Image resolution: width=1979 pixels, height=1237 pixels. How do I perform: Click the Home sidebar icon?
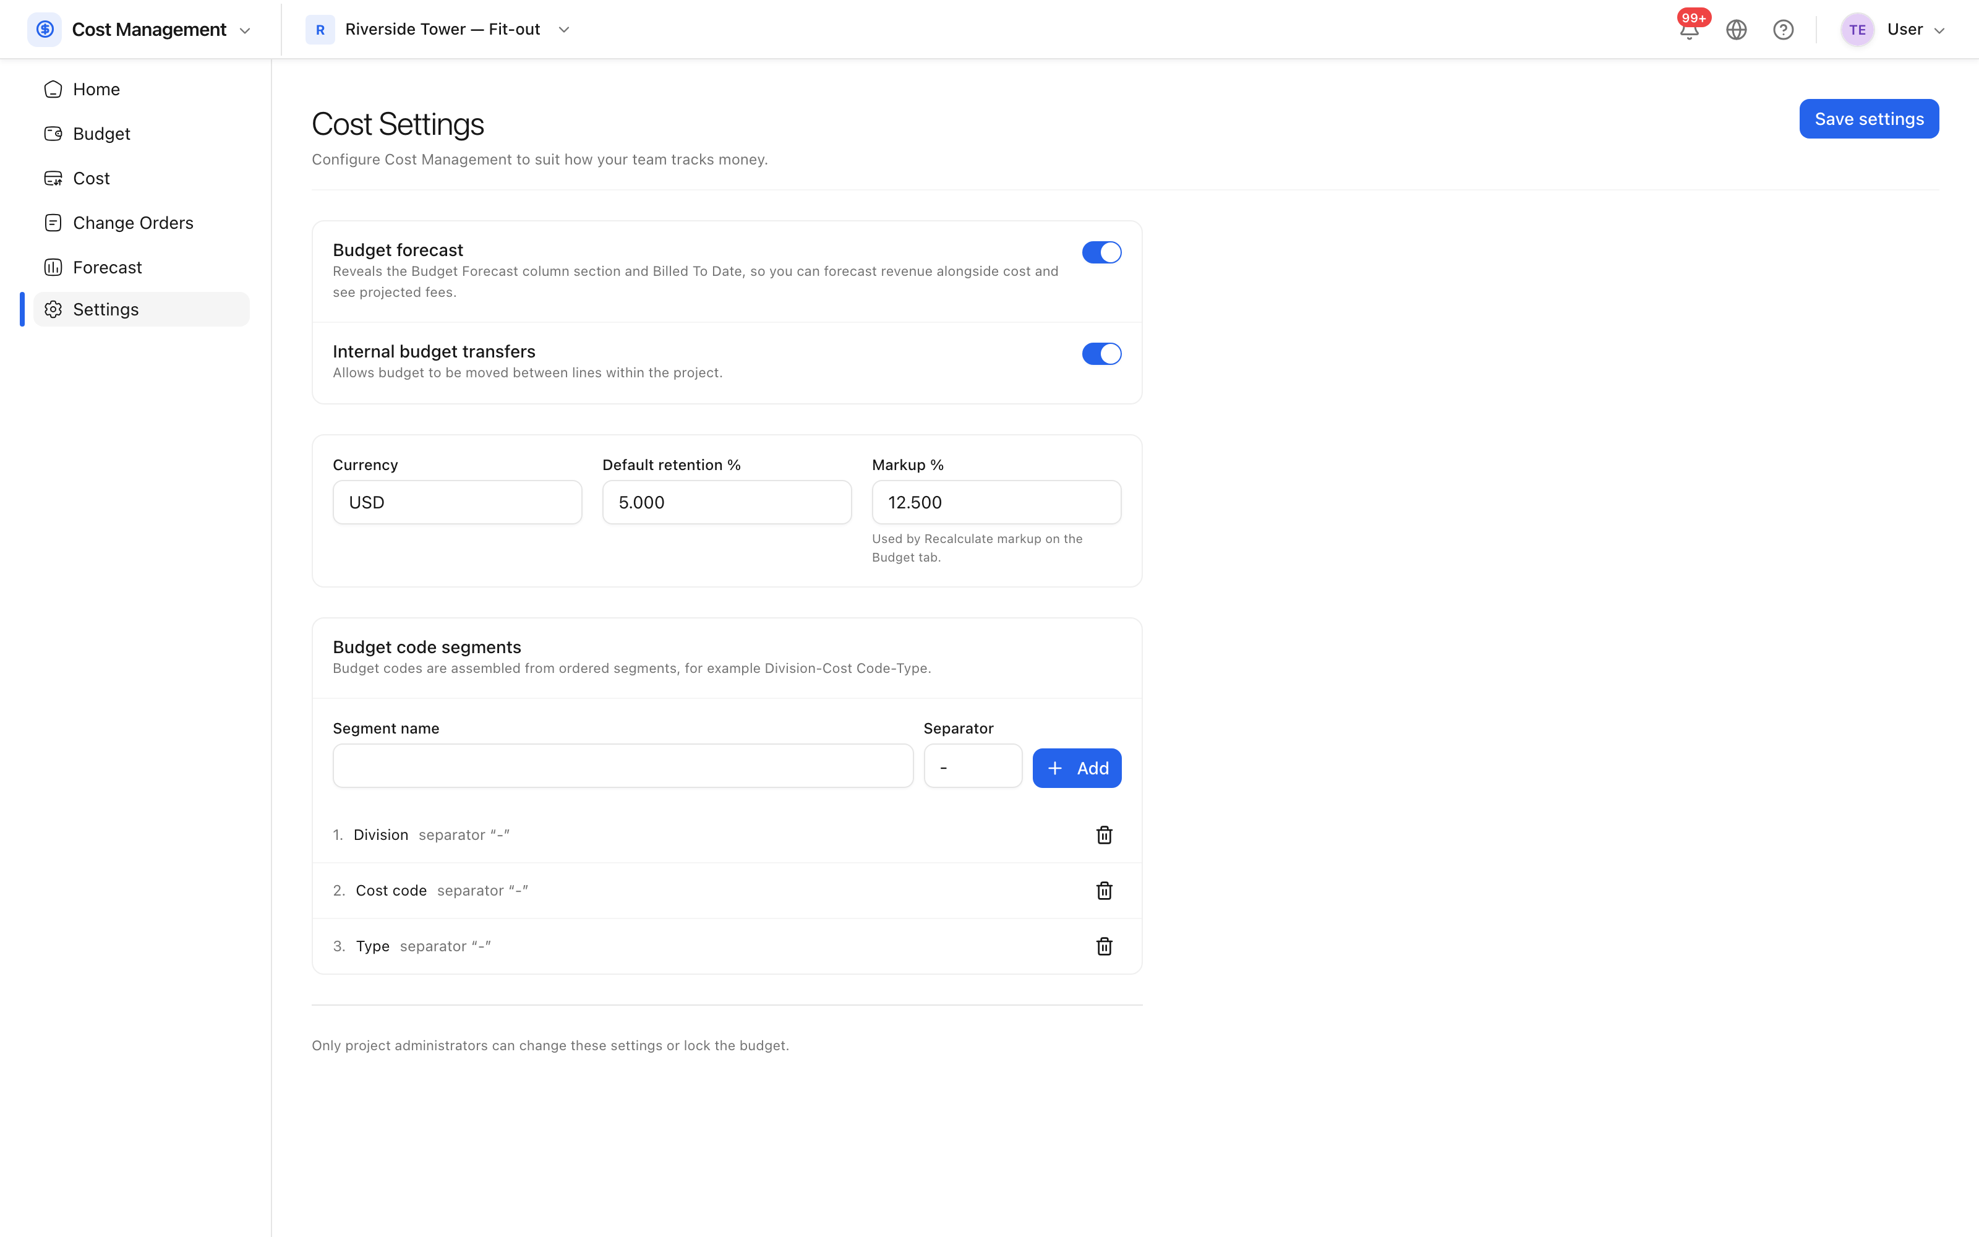coord(53,89)
